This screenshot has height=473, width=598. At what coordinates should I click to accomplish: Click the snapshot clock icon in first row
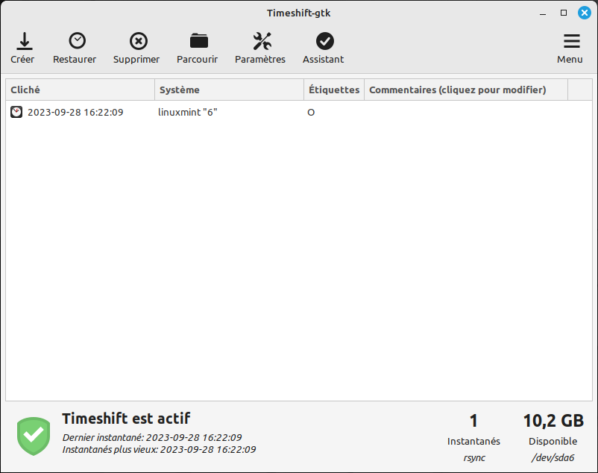pyautogui.click(x=16, y=112)
